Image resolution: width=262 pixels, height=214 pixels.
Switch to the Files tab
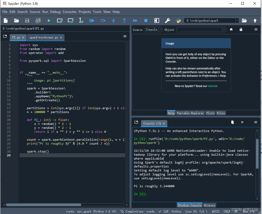click(221, 113)
